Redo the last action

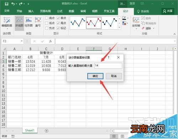coord(21,4)
